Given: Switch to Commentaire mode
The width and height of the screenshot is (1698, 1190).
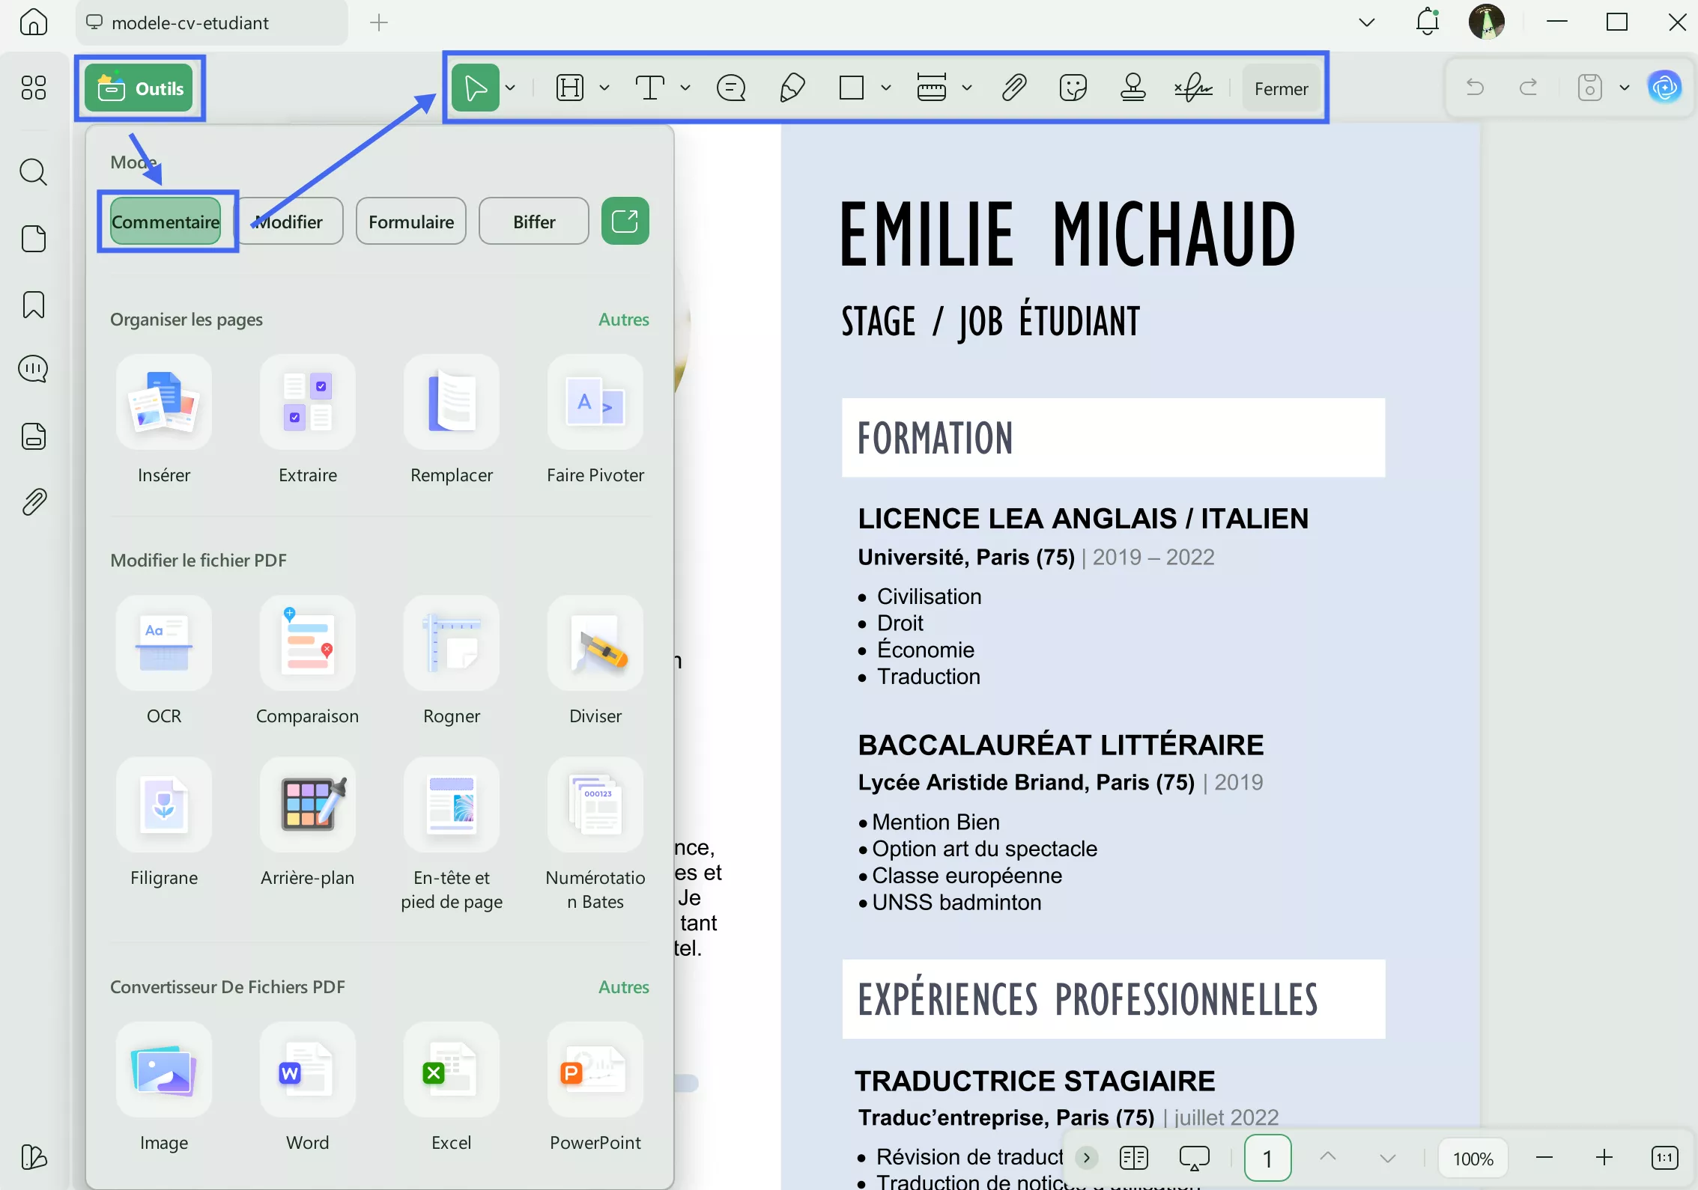Looking at the screenshot, I should [x=166, y=222].
